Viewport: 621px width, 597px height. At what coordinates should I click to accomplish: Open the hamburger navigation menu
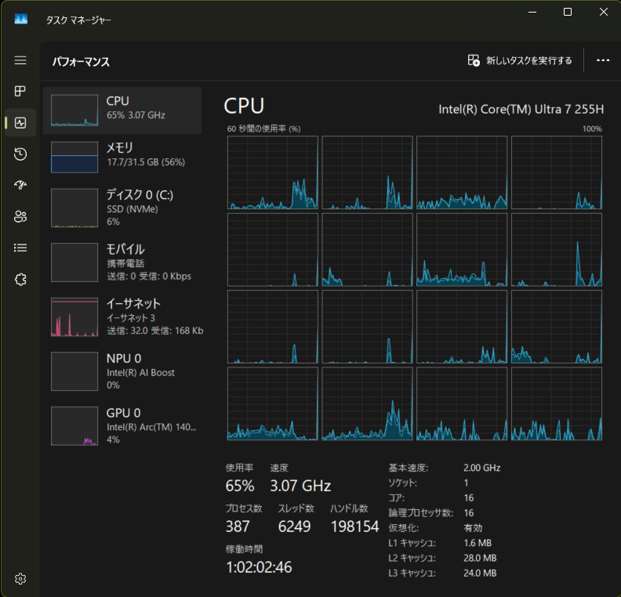pos(20,60)
